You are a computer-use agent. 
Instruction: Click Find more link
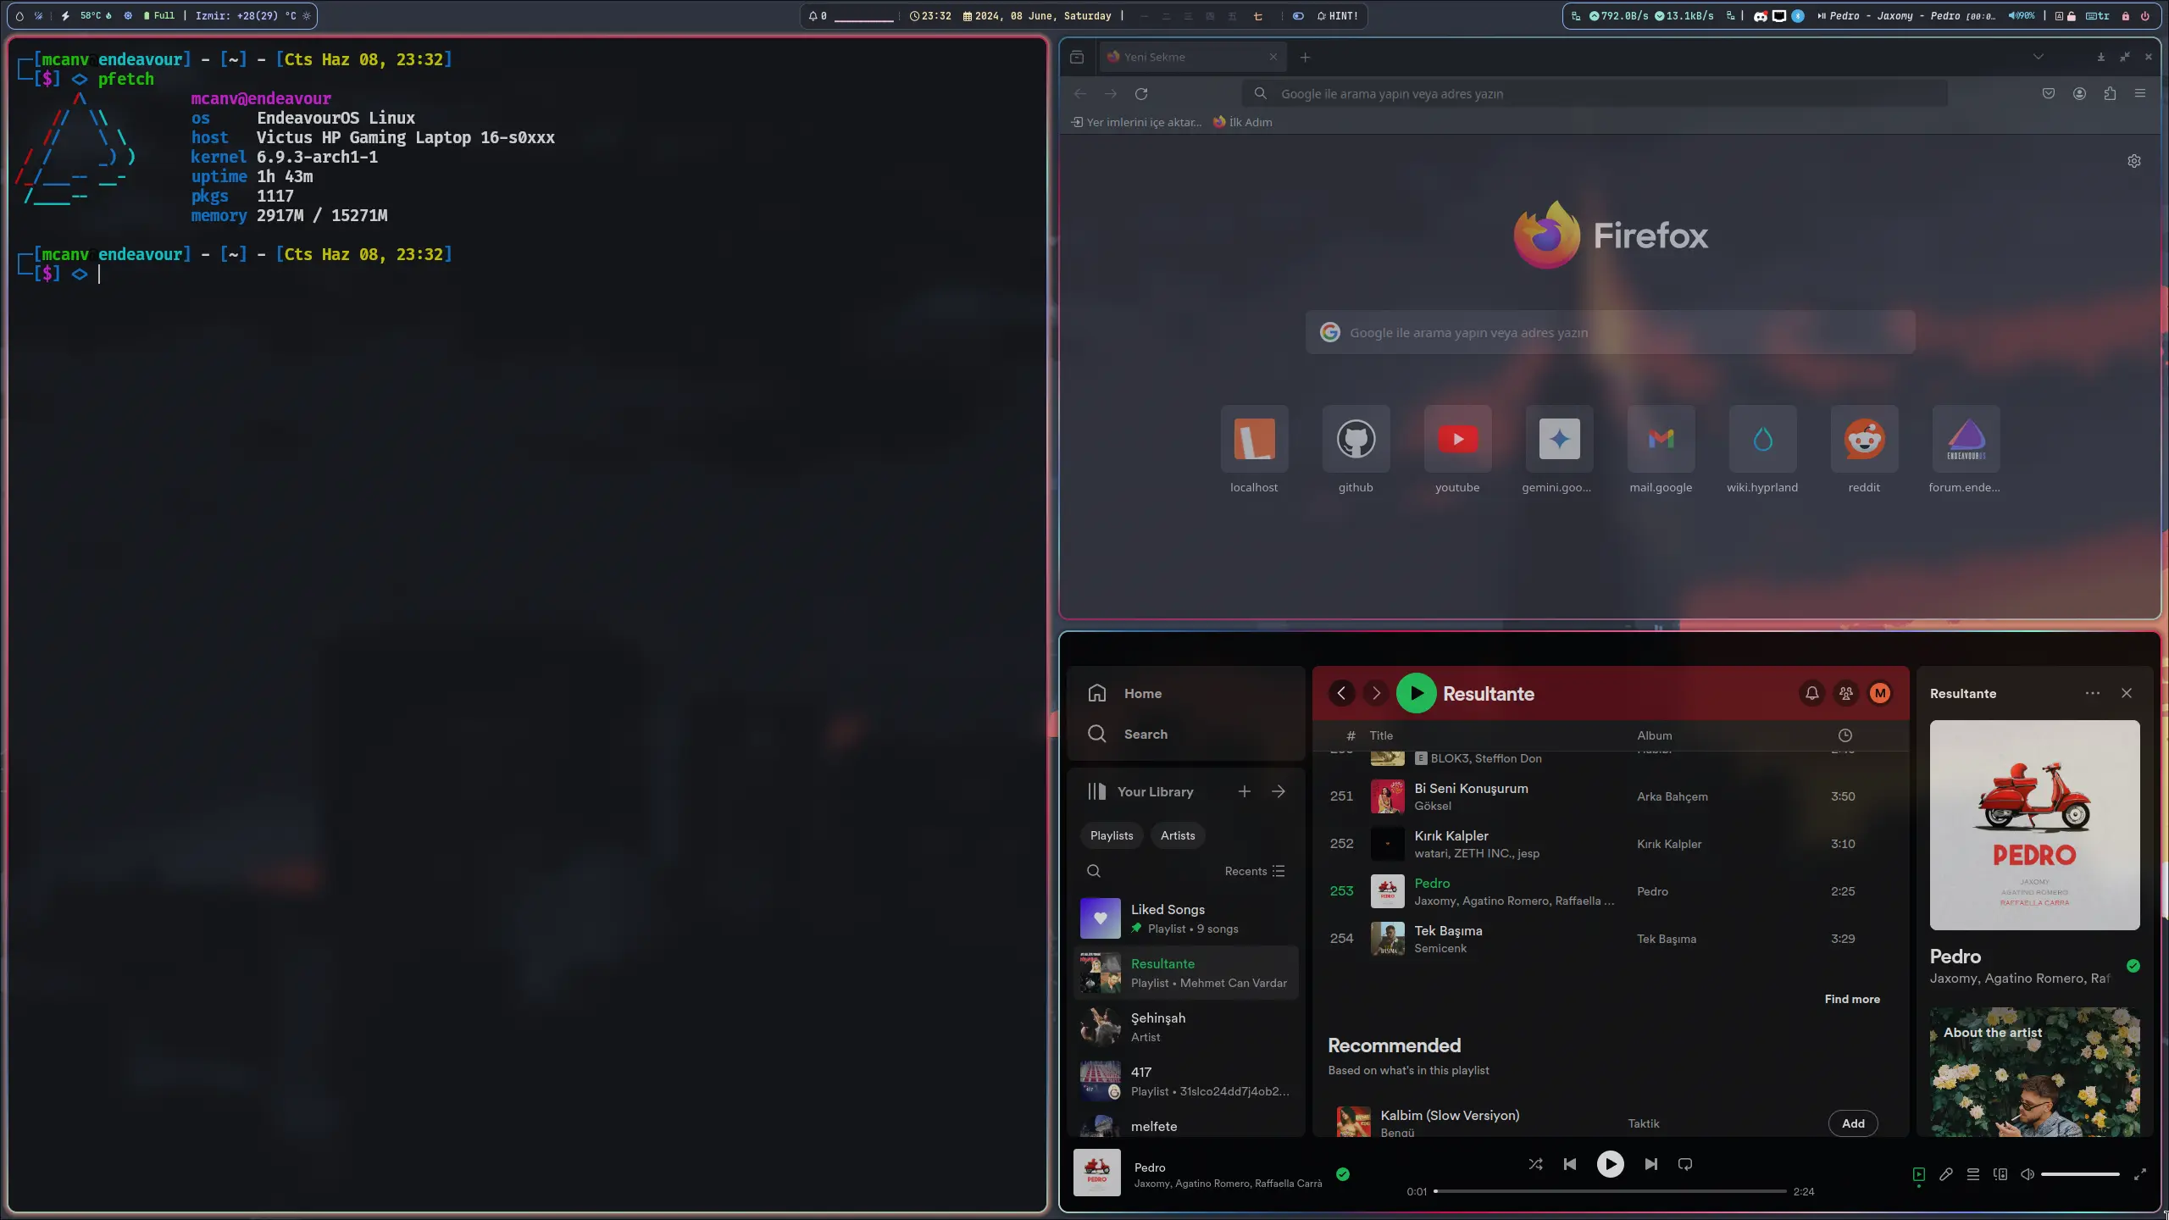coord(1852,999)
